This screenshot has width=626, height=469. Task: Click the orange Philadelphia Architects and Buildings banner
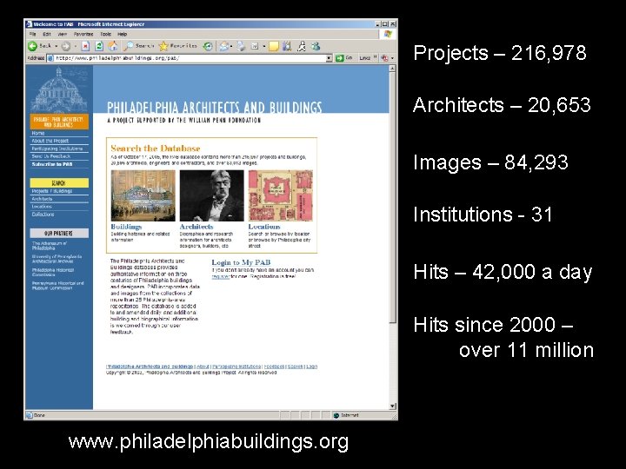59,122
